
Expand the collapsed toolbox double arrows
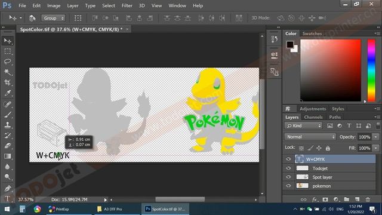coord(3,27)
